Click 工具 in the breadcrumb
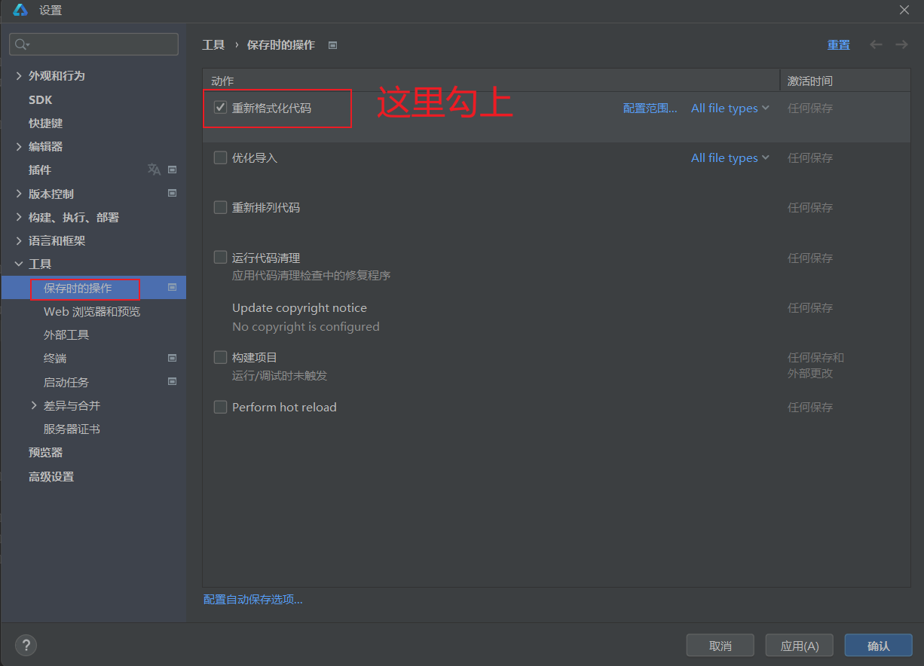This screenshot has width=924, height=666. tap(213, 44)
